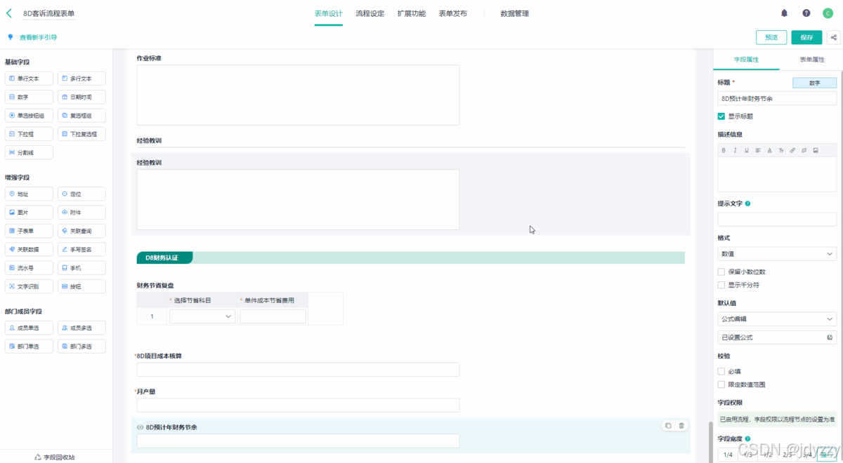Click the 标题 input with 8D预计年财务节余
843x463 pixels.
(x=777, y=99)
